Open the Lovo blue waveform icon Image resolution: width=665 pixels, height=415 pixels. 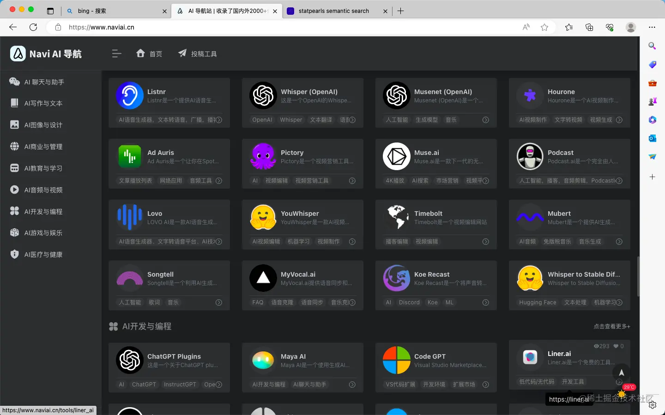[x=130, y=217]
